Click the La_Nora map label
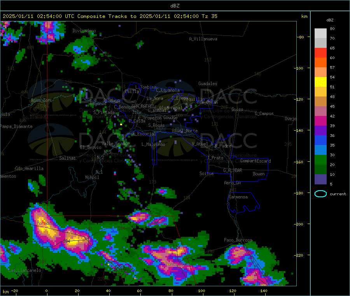 coord(155,98)
